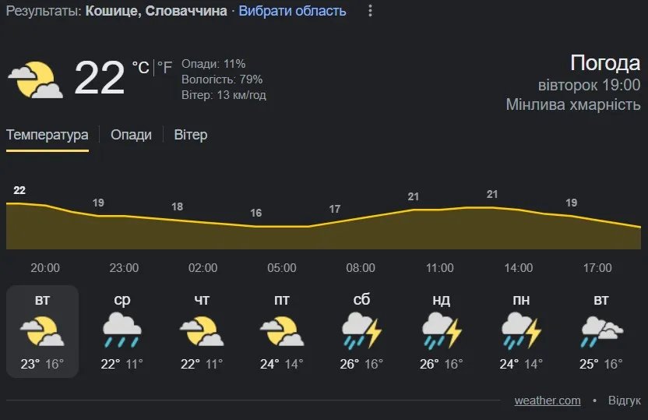The width and height of the screenshot is (648, 420).
Task: Click the 05:00 point on temperature graph
Action: point(281,226)
